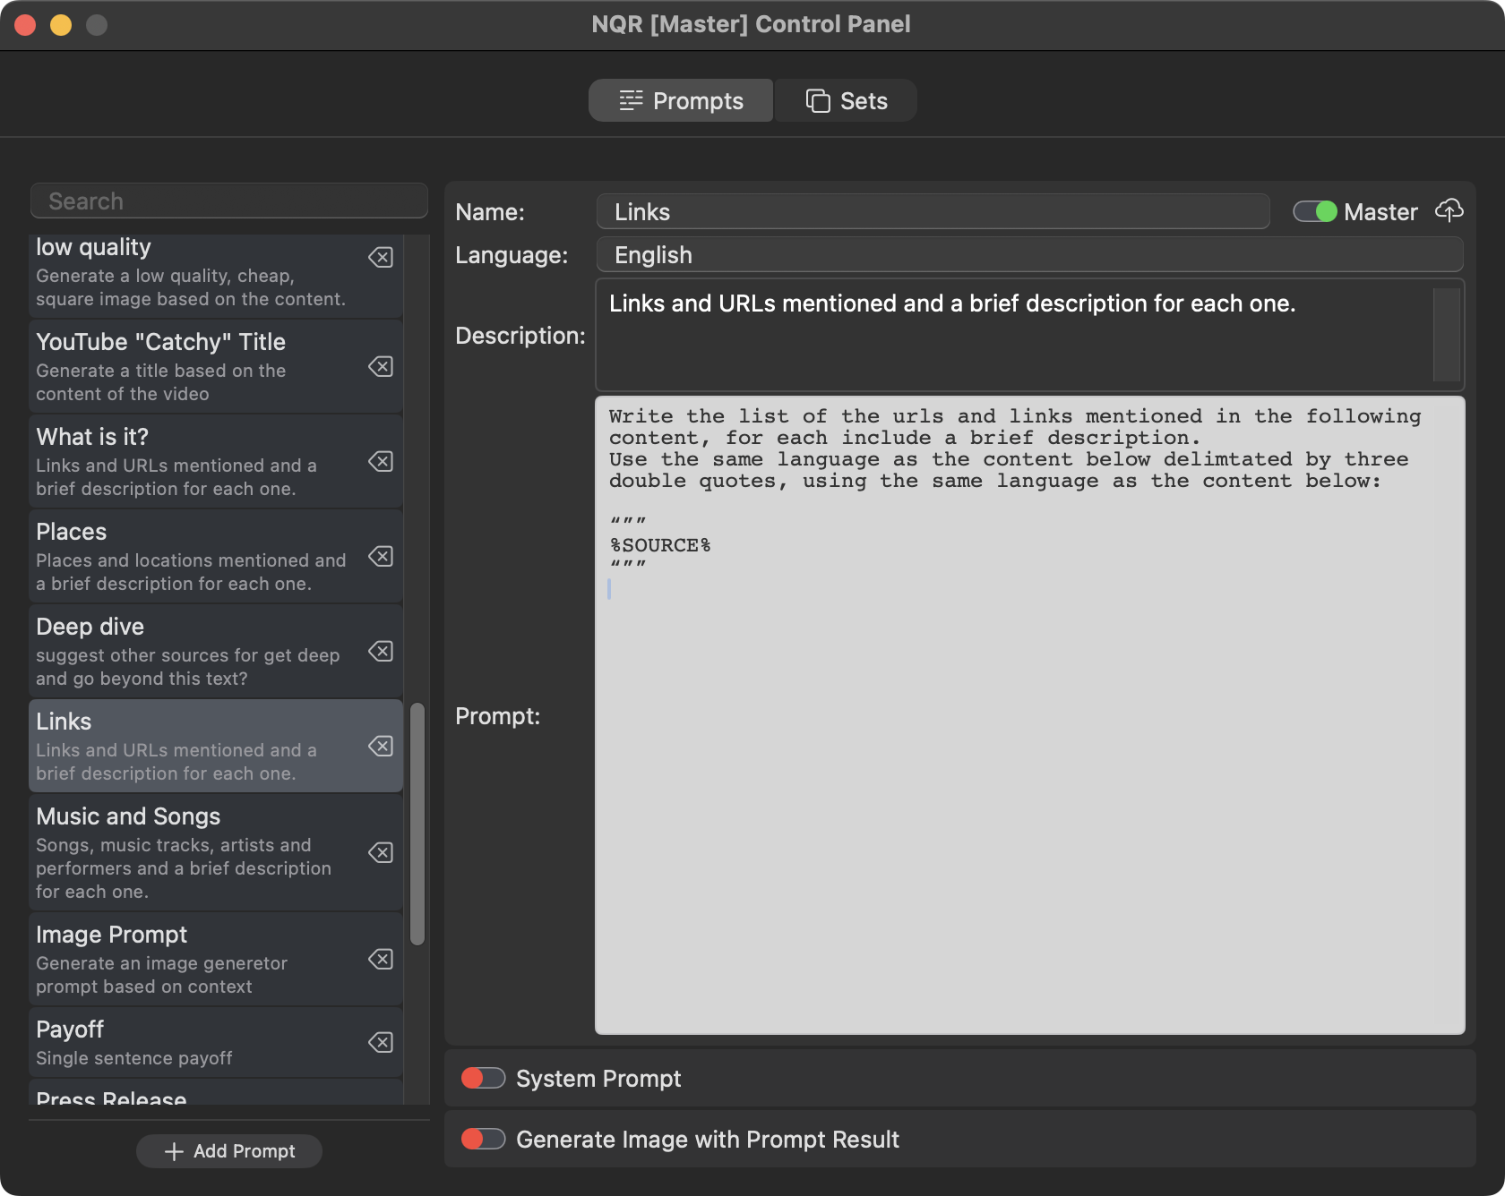Viewport: 1505px width, 1196px height.
Task: Click the Add Prompt button
Action: coord(229,1151)
